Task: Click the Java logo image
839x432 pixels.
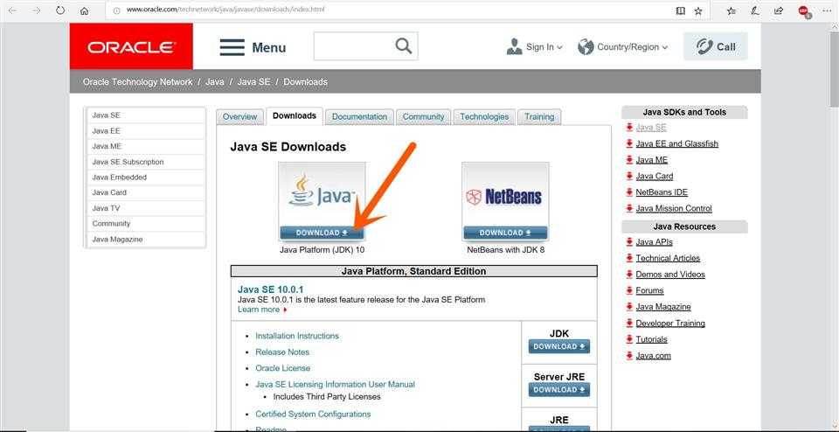Action: click(x=322, y=194)
